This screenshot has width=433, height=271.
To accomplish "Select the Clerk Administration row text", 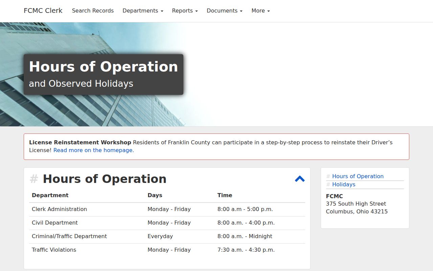I will pyautogui.click(x=59, y=209).
